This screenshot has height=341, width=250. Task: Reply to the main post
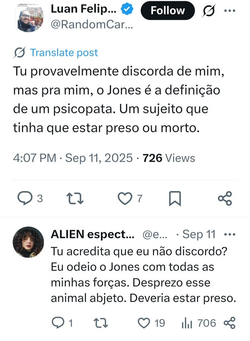[26, 198]
